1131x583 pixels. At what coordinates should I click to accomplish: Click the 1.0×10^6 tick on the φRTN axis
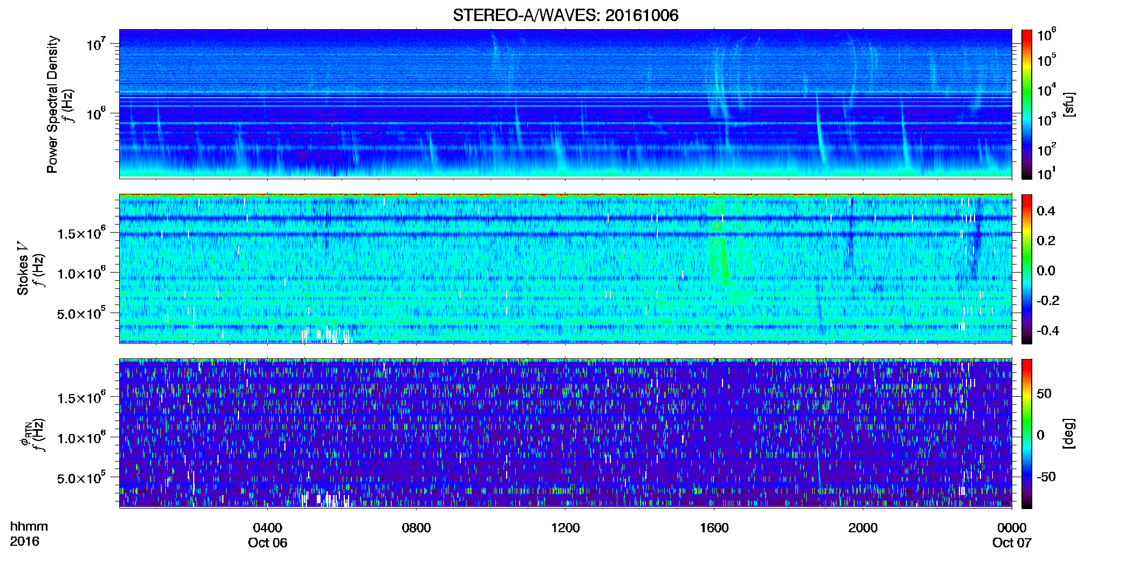[x=81, y=438]
